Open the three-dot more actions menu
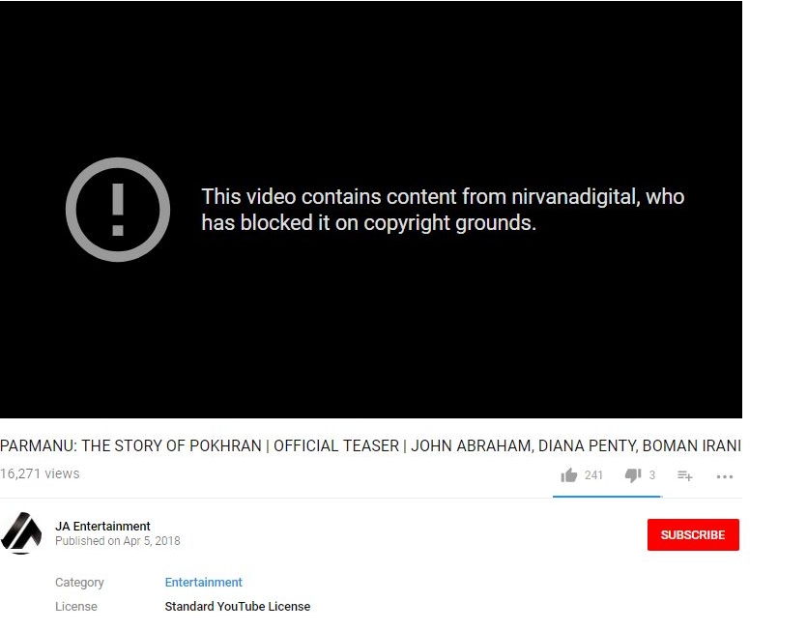 [725, 476]
